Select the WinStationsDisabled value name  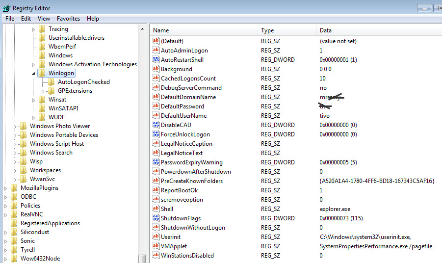[x=187, y=255]
